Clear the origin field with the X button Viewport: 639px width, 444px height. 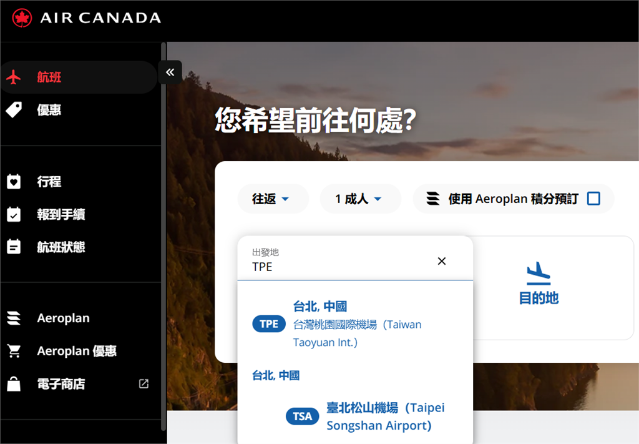pyautogui.click(x=441, y=261)
